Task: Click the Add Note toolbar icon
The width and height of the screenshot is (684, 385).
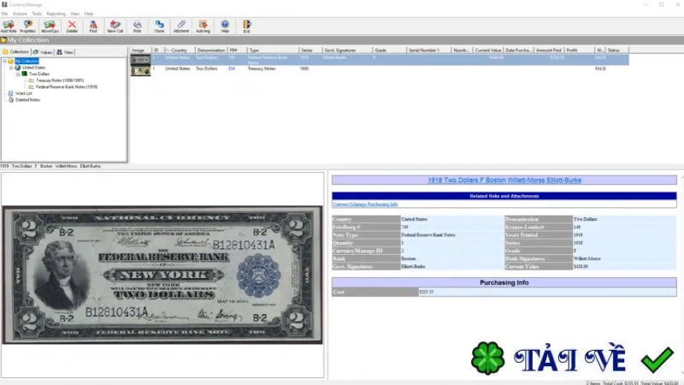Action: 9,27
